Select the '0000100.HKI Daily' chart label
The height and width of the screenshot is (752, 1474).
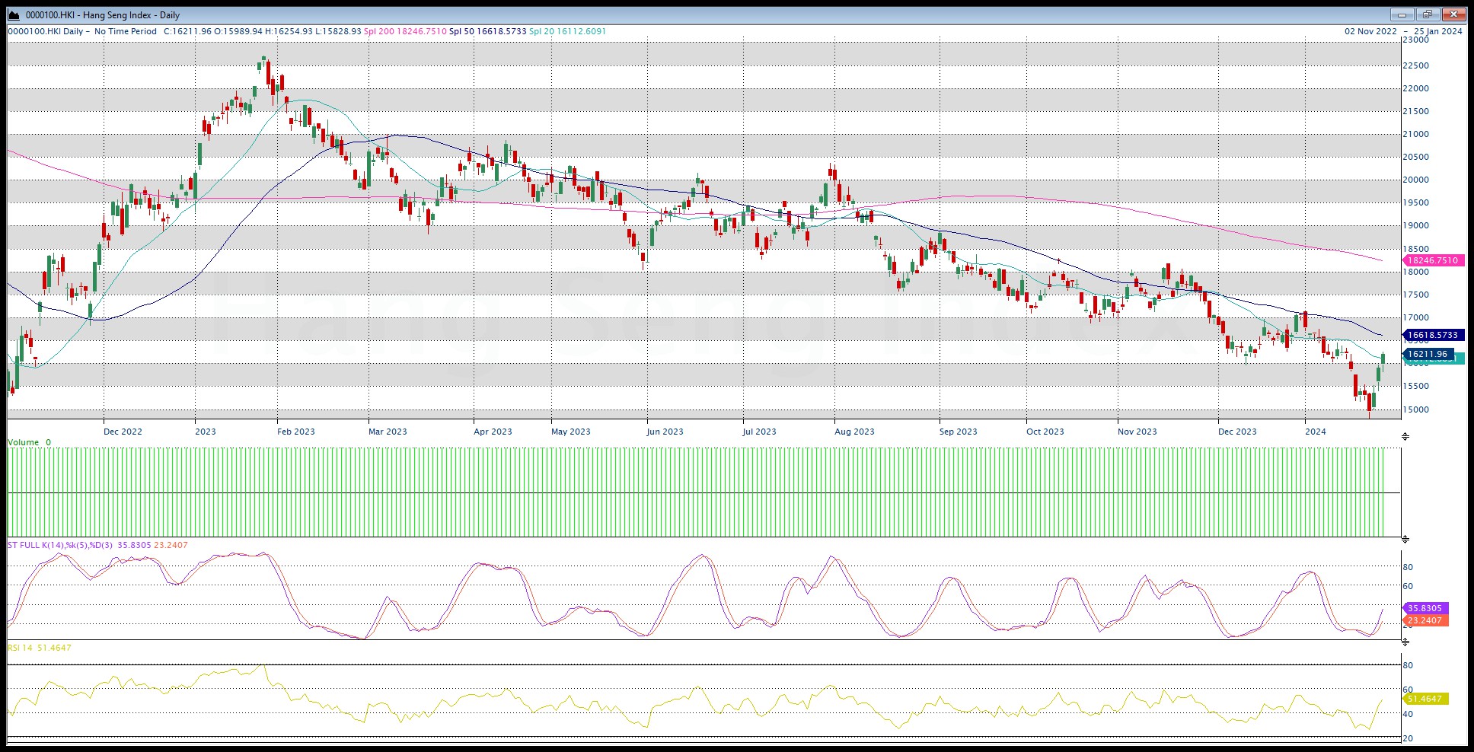pyautogui.click(x=46, y=31)
